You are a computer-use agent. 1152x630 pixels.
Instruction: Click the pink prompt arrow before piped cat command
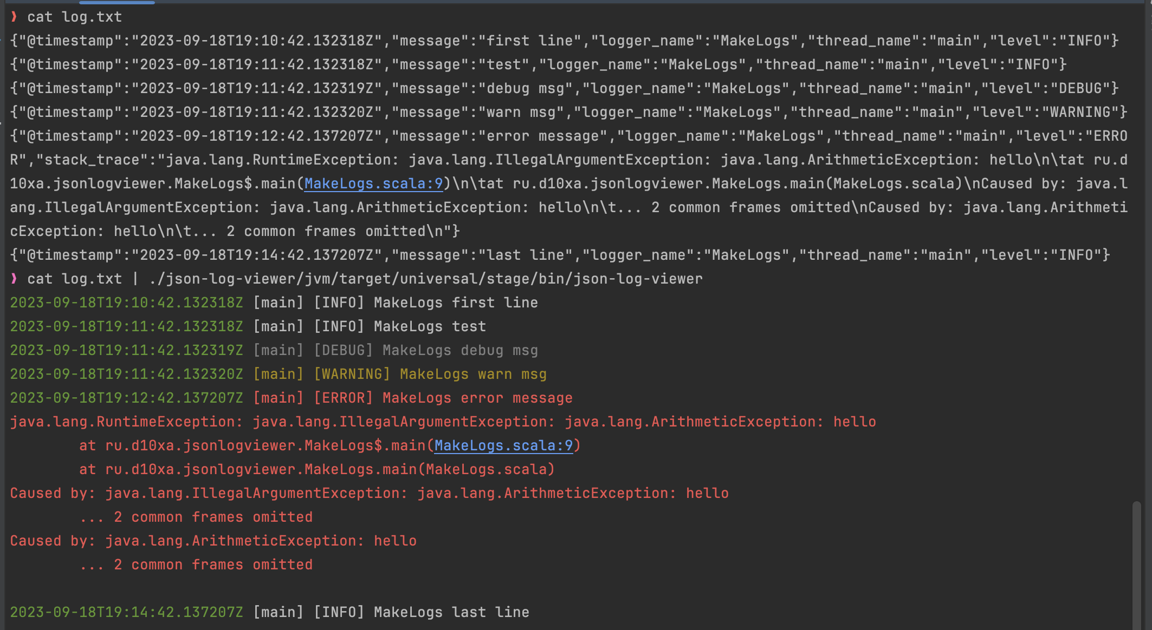[14, 279]
